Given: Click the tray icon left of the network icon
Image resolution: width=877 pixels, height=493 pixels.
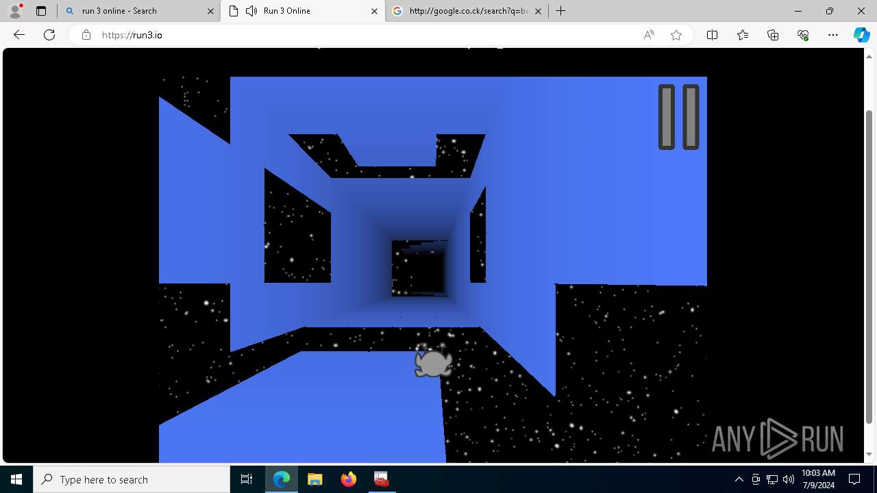Looking at the screenshot, I should 756,479.
